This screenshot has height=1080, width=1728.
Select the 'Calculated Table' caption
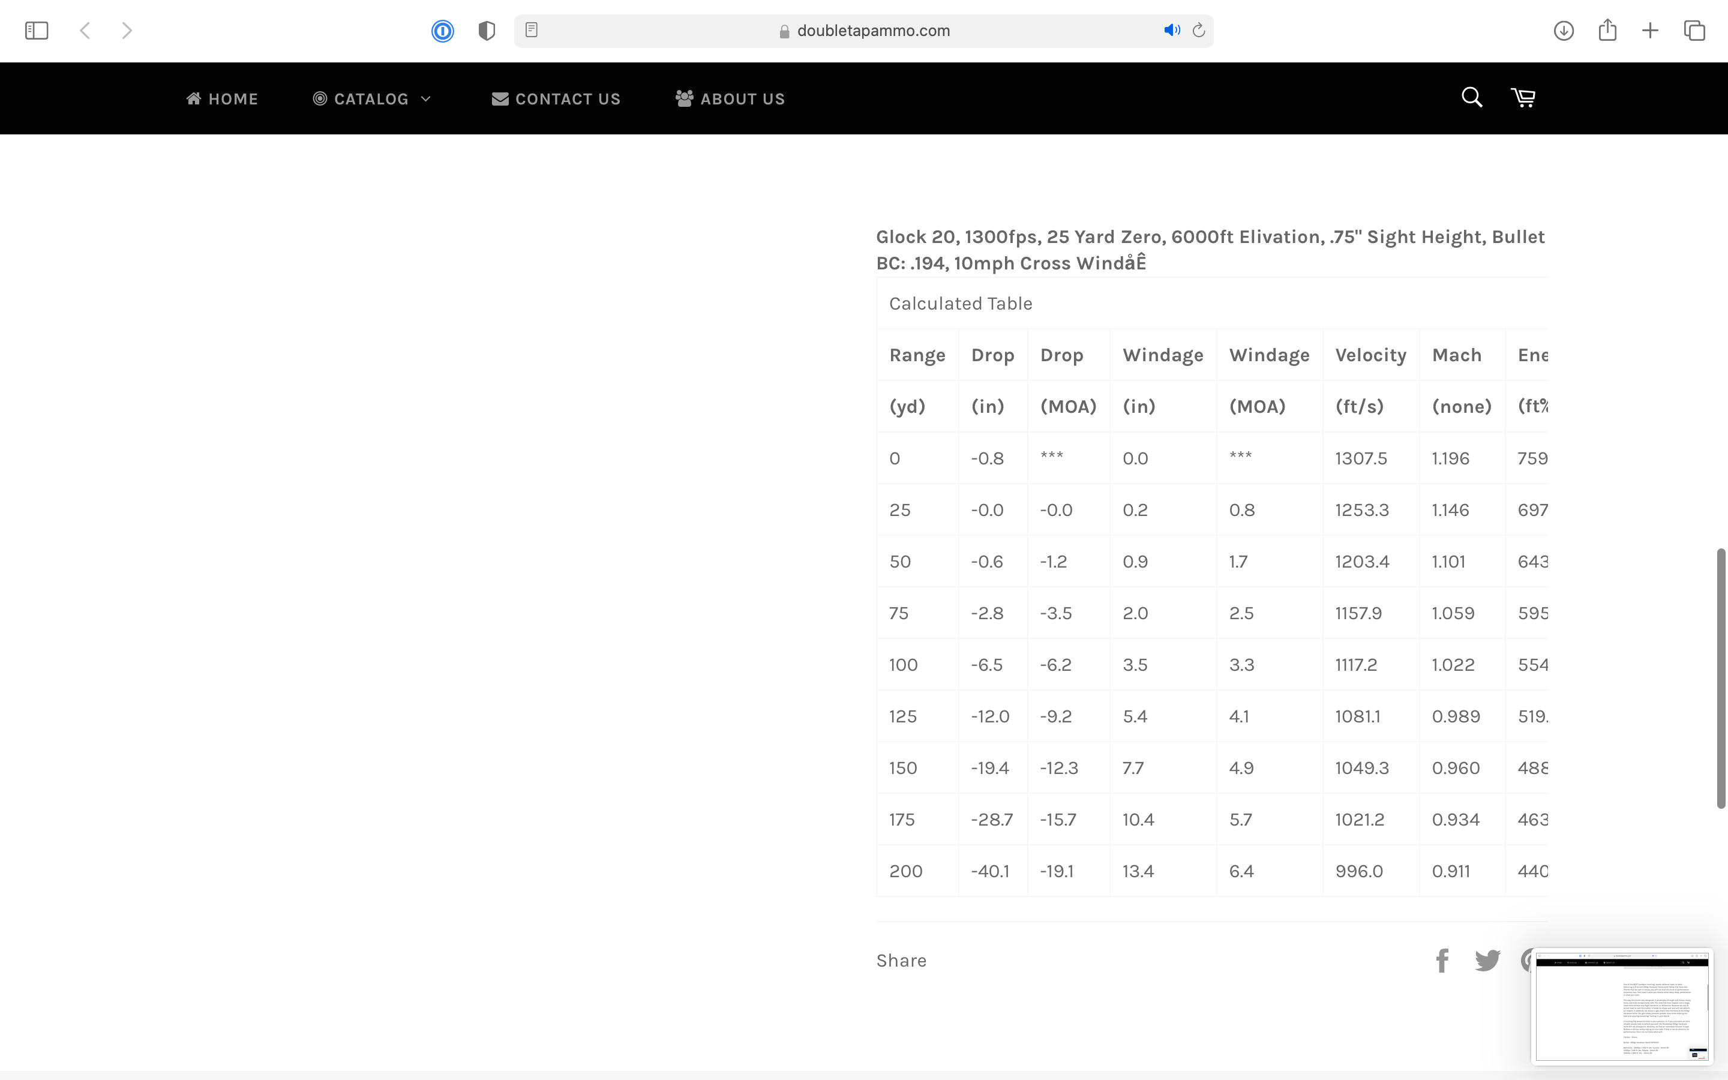pos(961,304)
